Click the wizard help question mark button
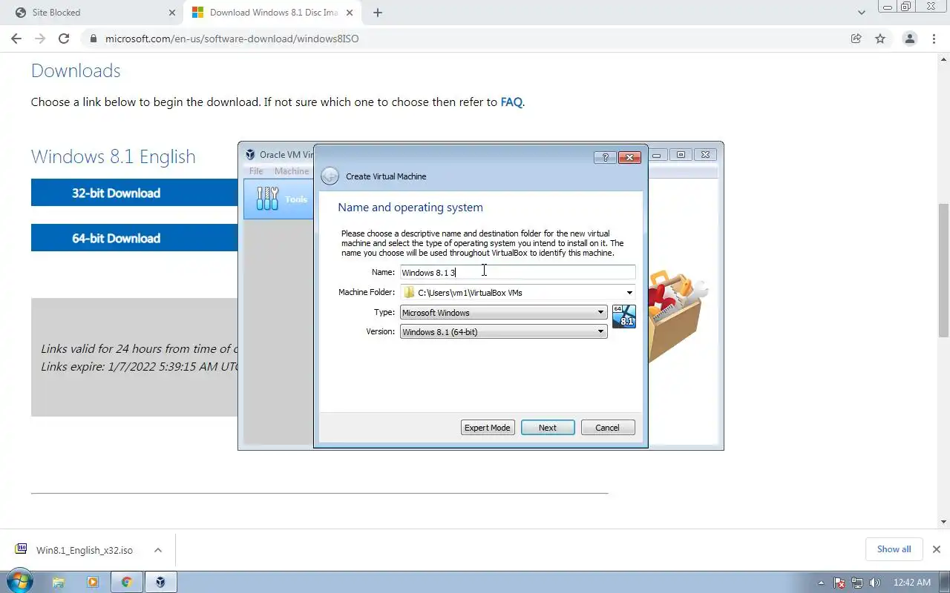The width and height of the screenshot is (950, 593). (605, 157)
